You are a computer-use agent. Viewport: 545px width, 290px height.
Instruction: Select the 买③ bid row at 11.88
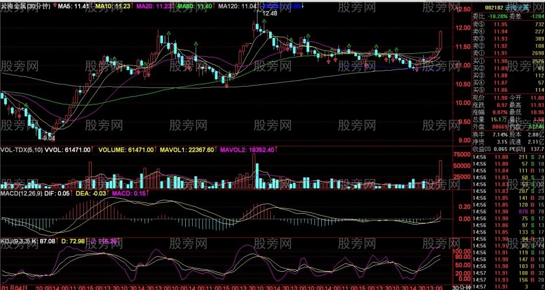click(508, 75)
